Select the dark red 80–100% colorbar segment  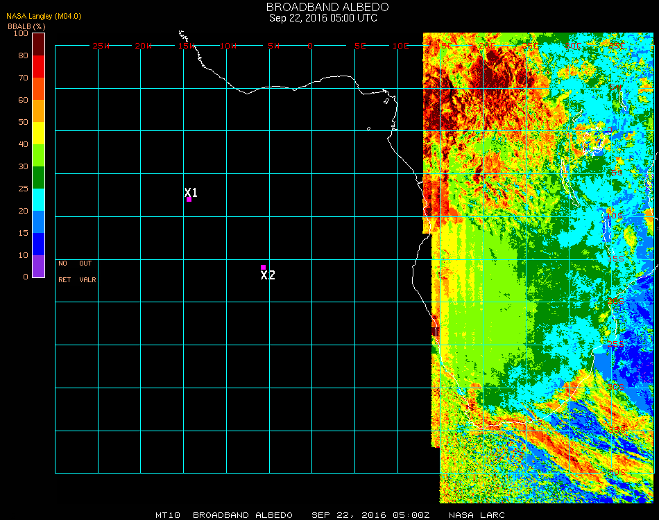tap(38, 44)
